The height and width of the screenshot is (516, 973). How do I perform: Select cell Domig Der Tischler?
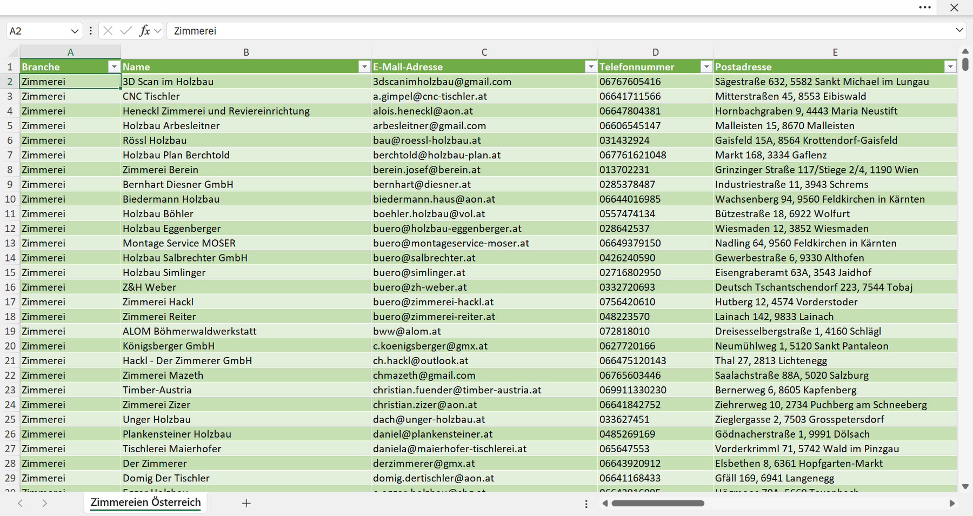pyautogui.click(x=246, y=478)
